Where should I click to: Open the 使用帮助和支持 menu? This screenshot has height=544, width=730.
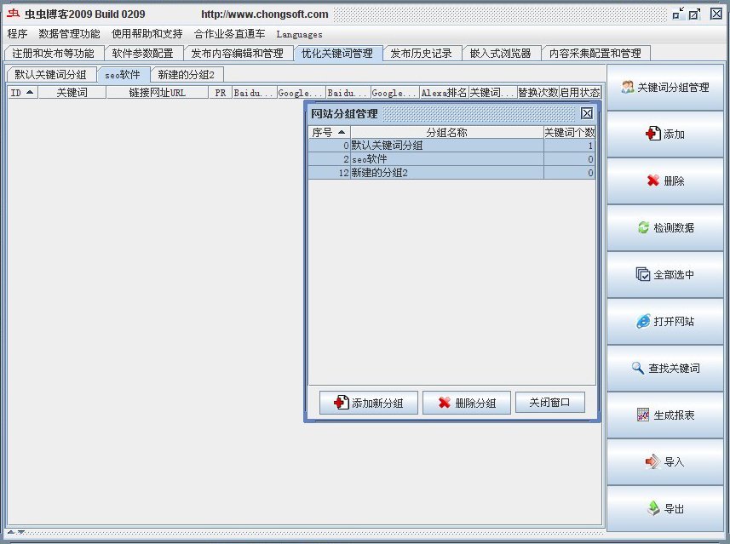(147, 34)
